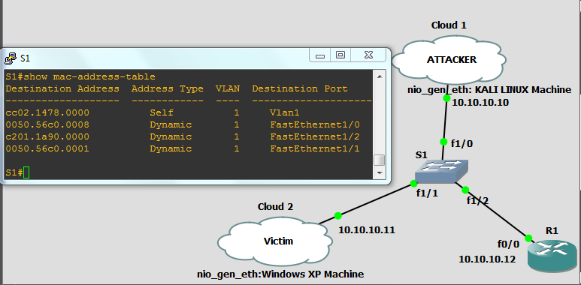Viewport: 581px width, 285px height.
Task: Click the f0/0 interface label near R1
Action: coord(508,244)
